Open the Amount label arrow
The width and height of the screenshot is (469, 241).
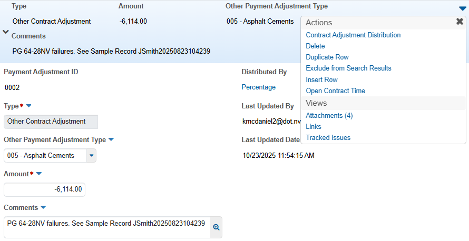[x=38, y=174]
